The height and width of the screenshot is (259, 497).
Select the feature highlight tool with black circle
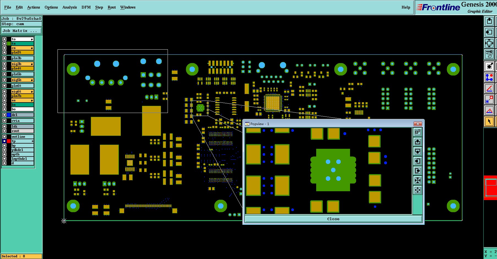coord(489,66)
